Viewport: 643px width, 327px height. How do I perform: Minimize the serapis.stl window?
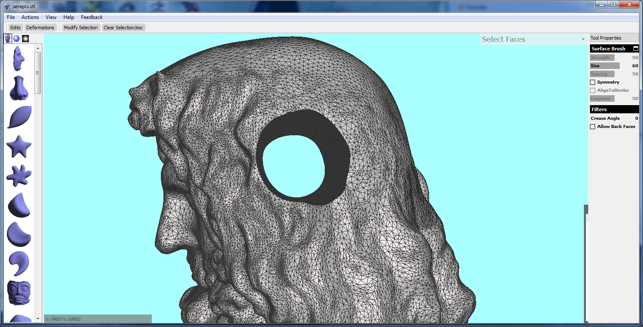[x=602, y=4]
